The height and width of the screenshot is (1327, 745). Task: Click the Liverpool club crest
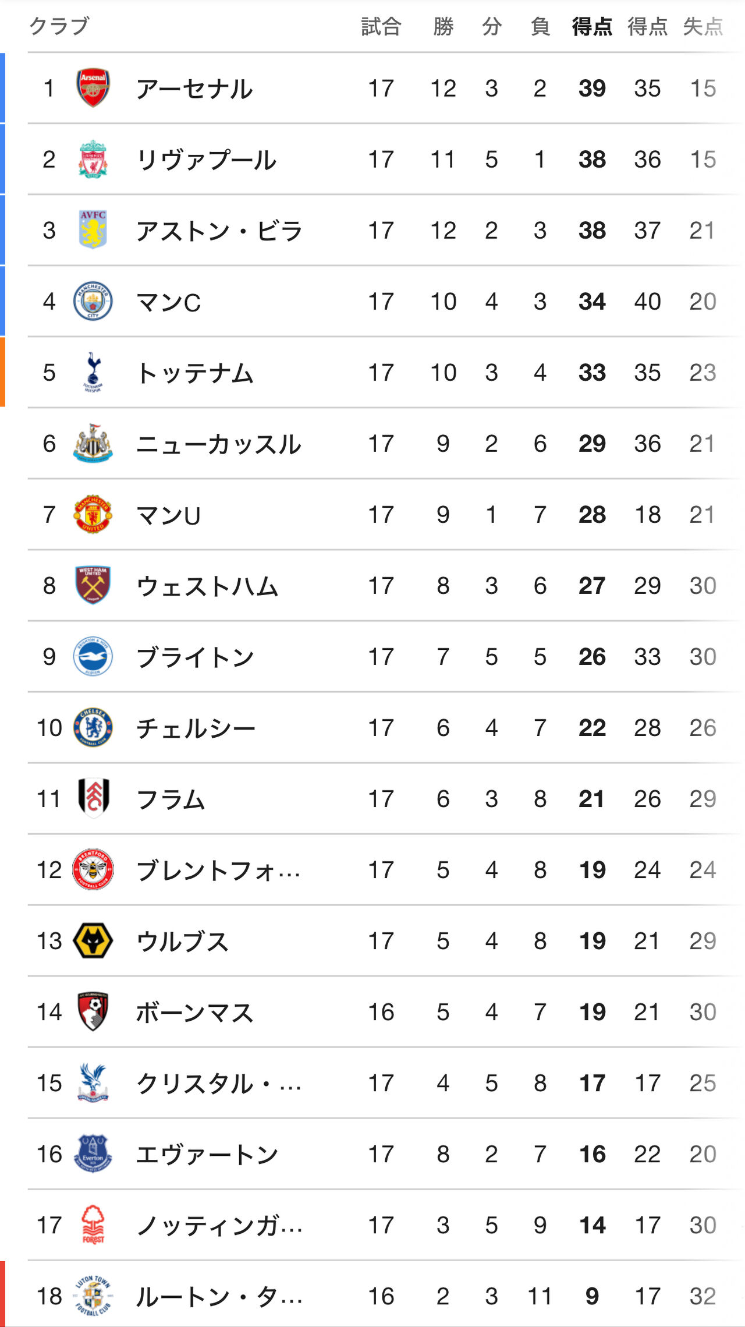(93, 159)
